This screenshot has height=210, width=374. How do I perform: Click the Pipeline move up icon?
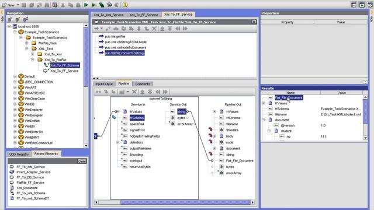143,92
